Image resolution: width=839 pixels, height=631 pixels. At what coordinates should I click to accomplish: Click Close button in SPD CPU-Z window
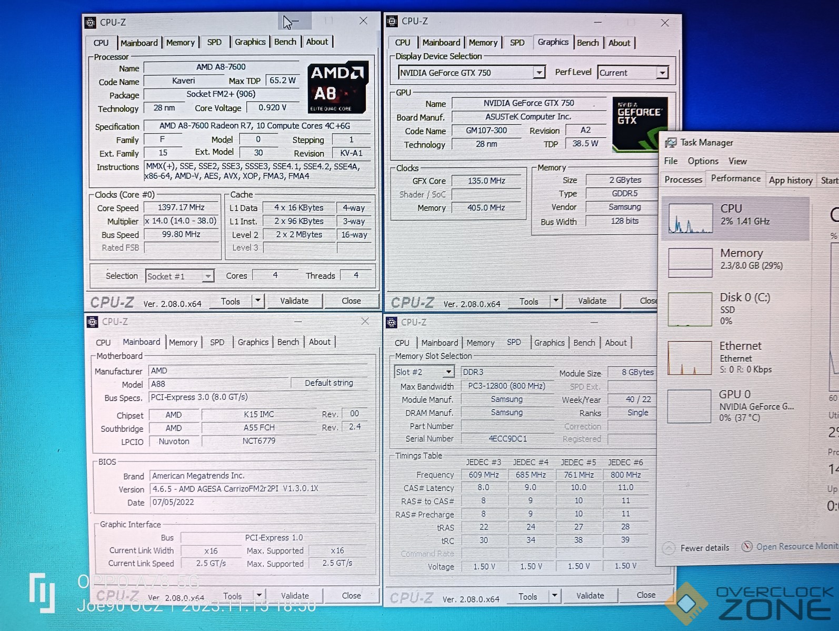point(646,595)
